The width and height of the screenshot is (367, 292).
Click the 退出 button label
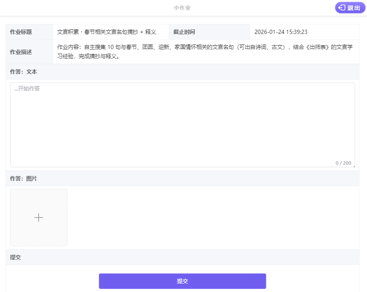click(354, 8)
